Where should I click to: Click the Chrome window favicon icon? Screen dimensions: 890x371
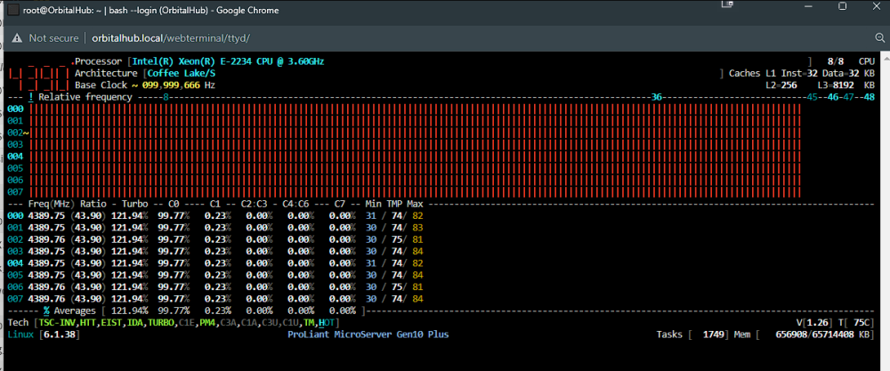click(x=13, y=10)
